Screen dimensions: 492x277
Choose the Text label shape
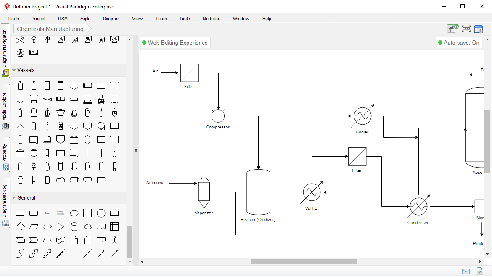click(47, 213)
